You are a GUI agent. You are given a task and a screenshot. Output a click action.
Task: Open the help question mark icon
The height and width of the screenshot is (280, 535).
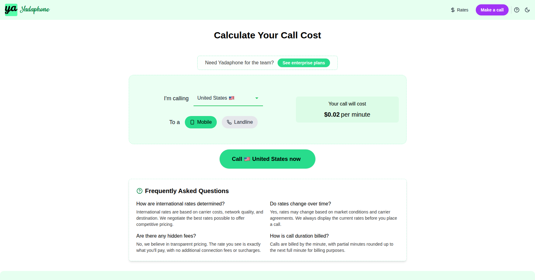pyautogui.click(x=517, y=10)
